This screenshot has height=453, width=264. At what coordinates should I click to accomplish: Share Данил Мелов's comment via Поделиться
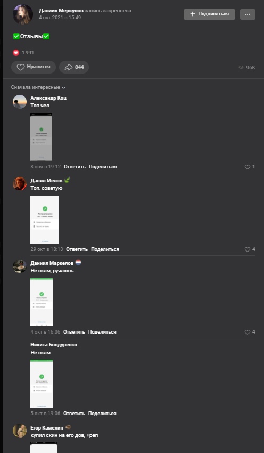[x=105, y=249]
